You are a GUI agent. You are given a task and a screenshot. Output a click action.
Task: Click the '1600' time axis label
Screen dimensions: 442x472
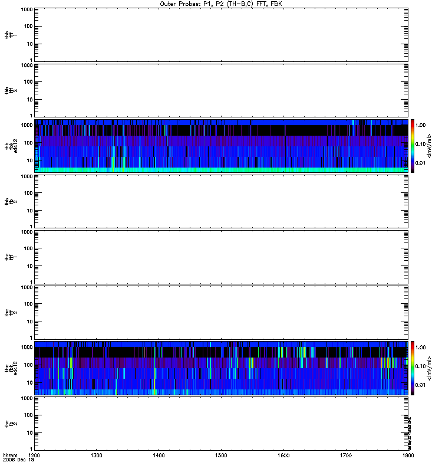283,455
